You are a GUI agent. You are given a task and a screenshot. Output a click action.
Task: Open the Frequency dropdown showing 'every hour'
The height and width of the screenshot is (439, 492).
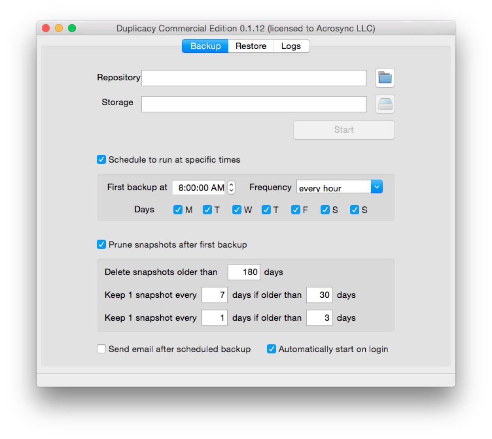pyautogui.click(x=339, y=187)
